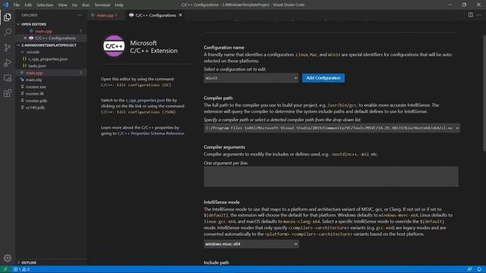The image size is (486, 273).
Task: Open the Terminal menu
Action: (103, 5)
